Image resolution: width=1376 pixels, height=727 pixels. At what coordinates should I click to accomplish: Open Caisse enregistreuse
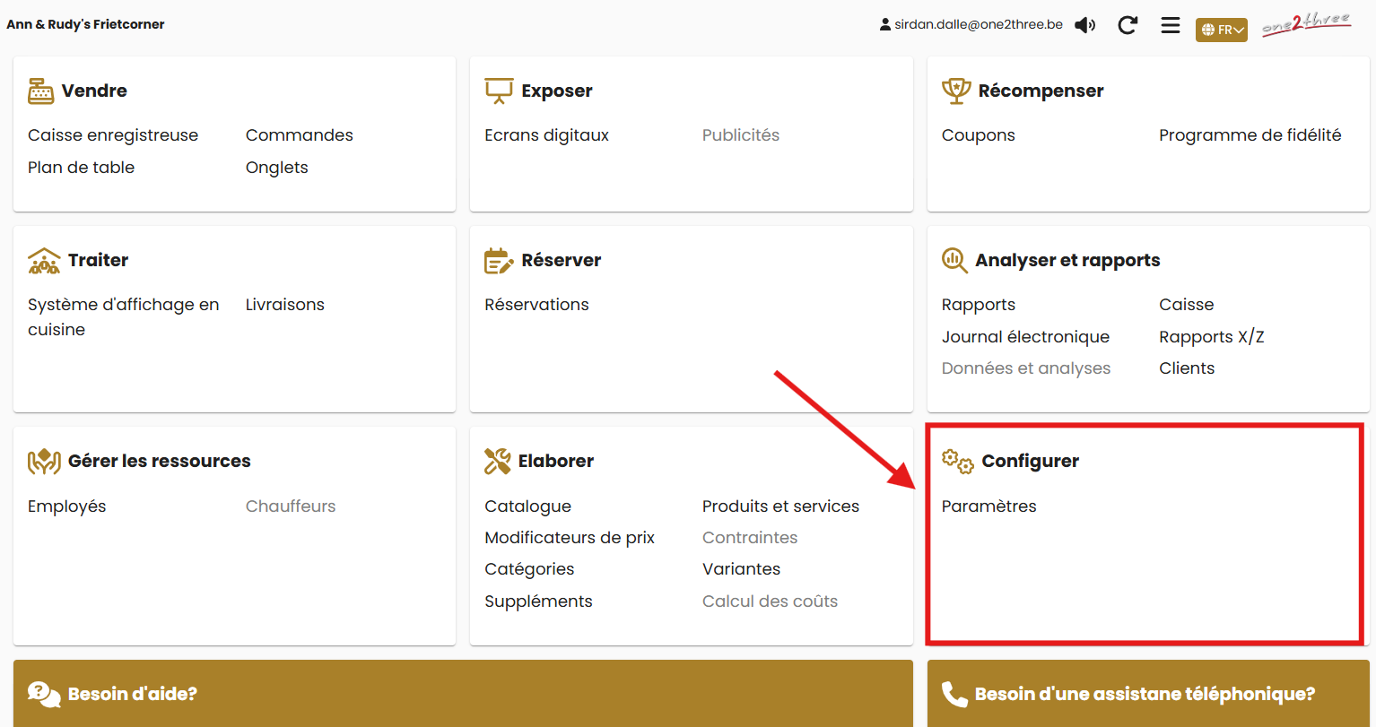pyautogui.click(x=113, y=135)
